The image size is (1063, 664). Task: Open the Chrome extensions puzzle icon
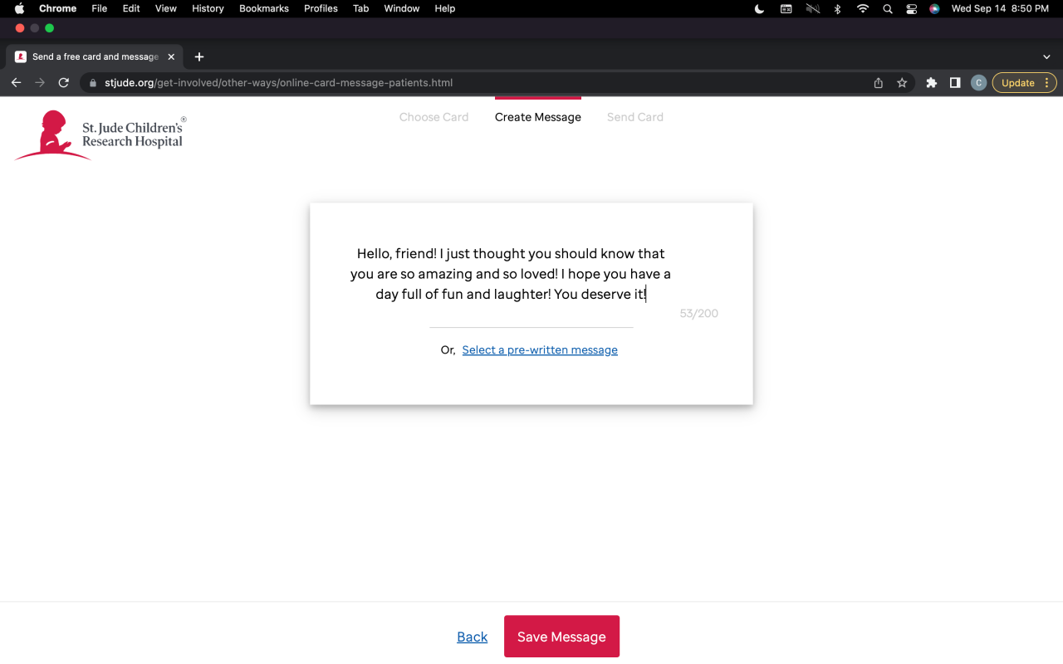coord(931,83)
